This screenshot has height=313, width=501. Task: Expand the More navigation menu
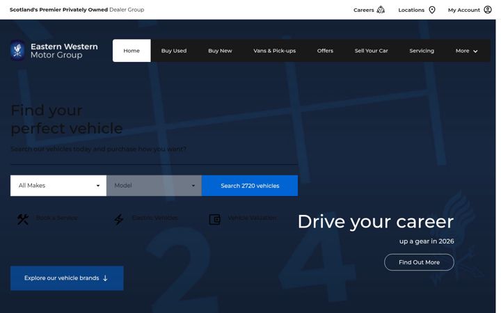(466, 51)
